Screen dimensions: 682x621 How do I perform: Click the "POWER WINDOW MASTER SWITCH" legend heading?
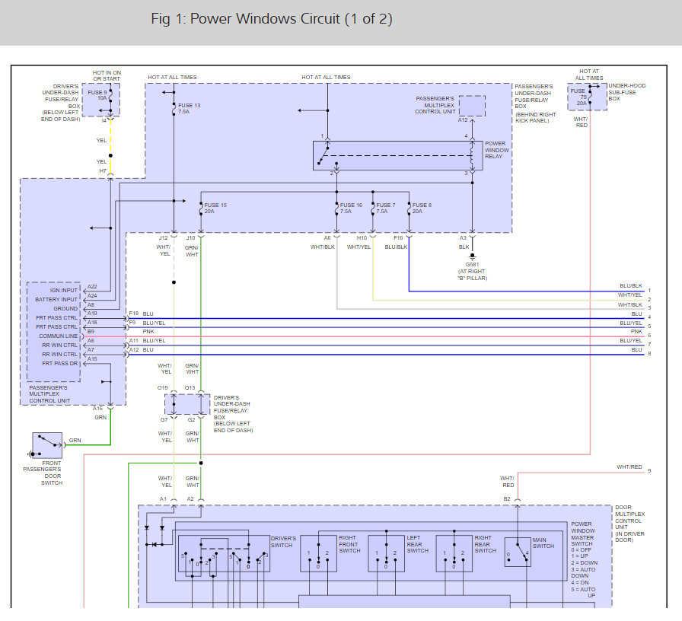point(582,533)
